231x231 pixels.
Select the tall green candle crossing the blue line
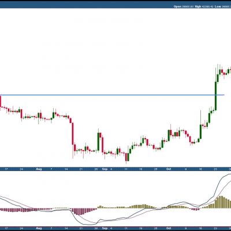[215, 96]
